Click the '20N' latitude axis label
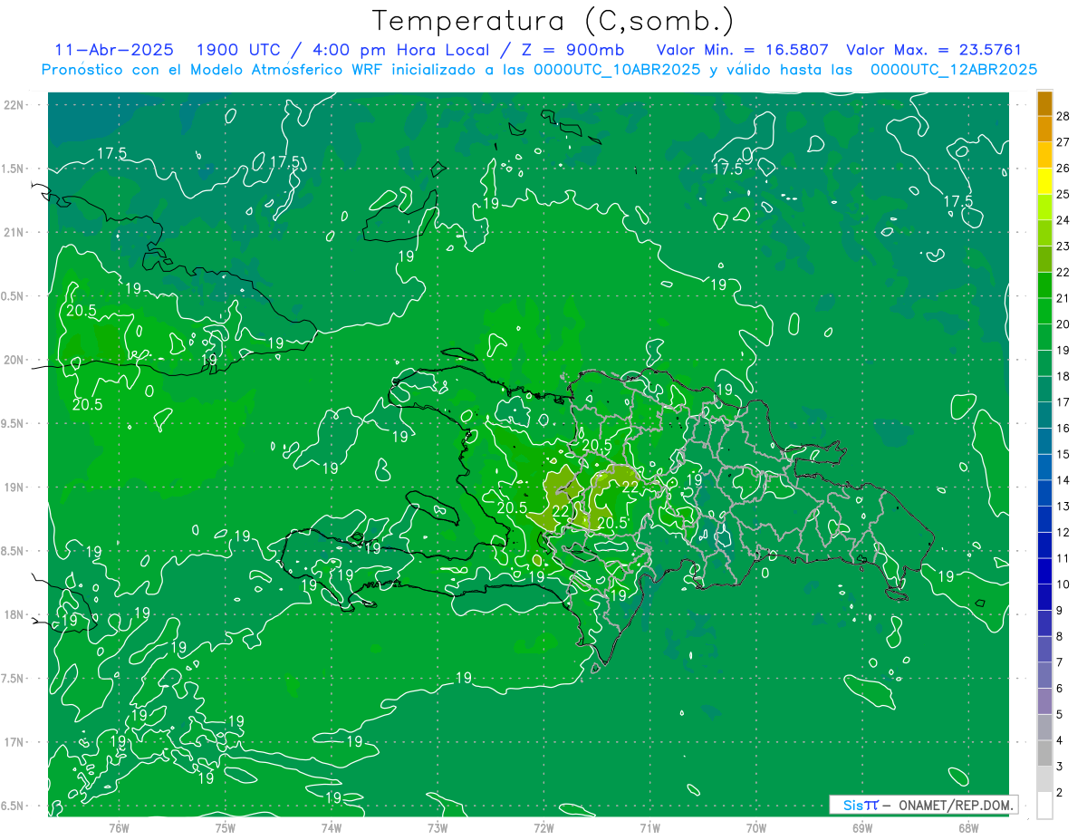The width and height of the screenshot is (1087, 840). point(13,360)
